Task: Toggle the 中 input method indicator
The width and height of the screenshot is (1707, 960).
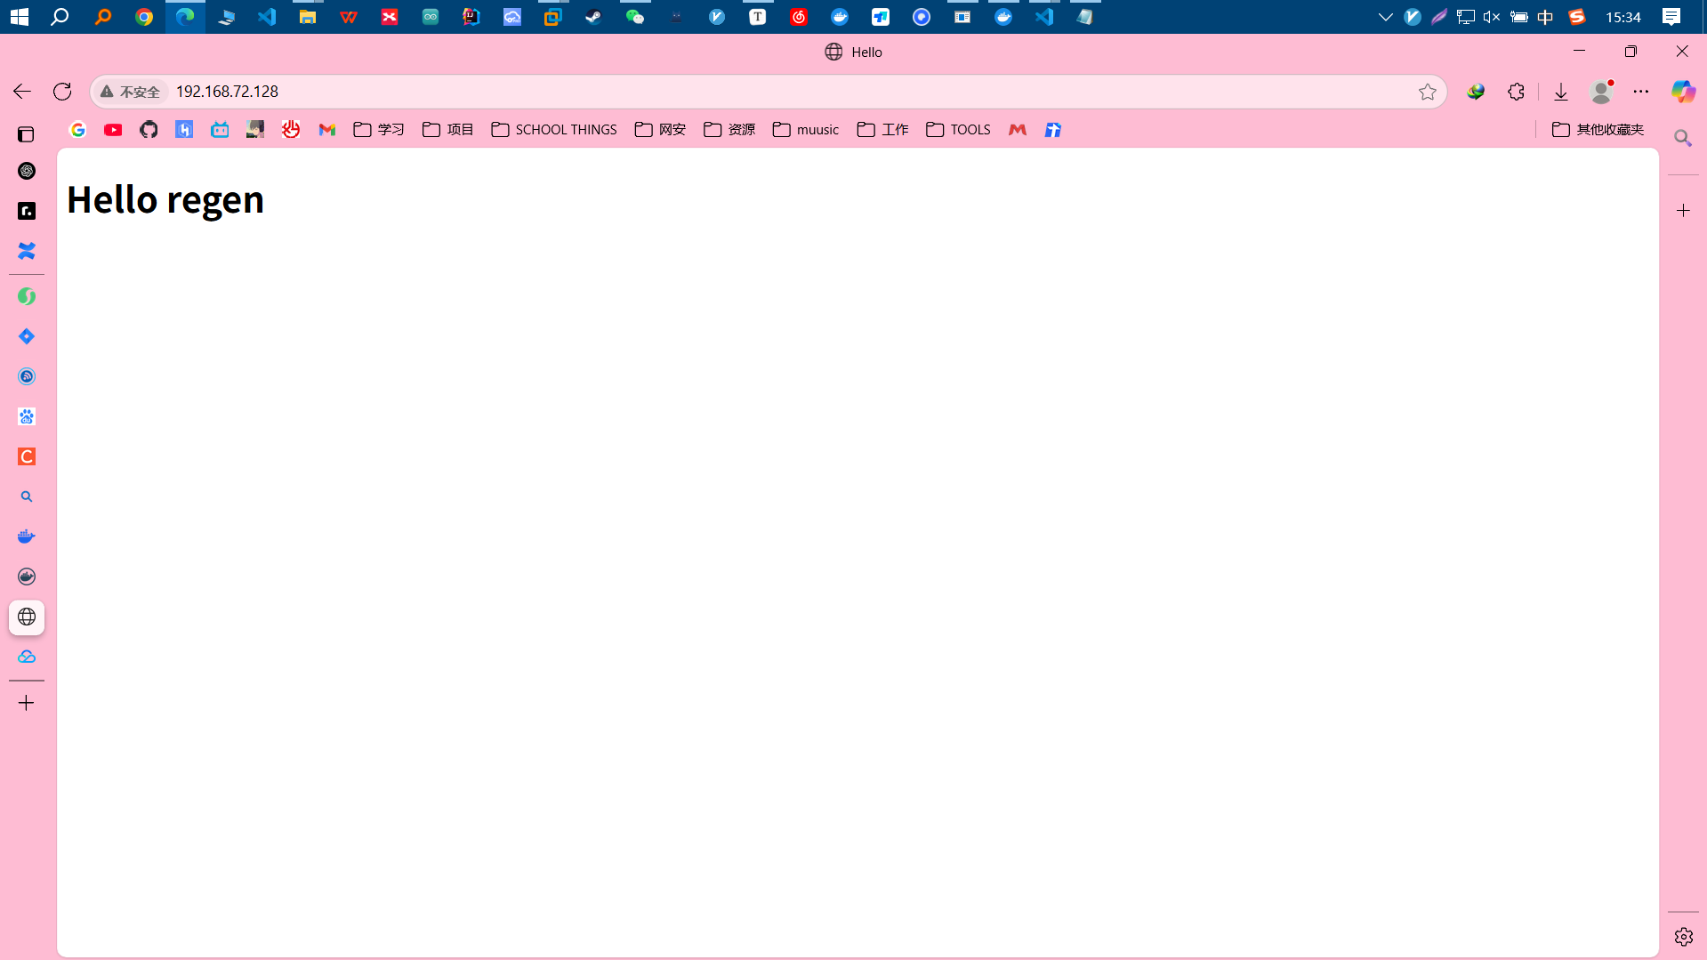Action: (x=1545, y=17)
